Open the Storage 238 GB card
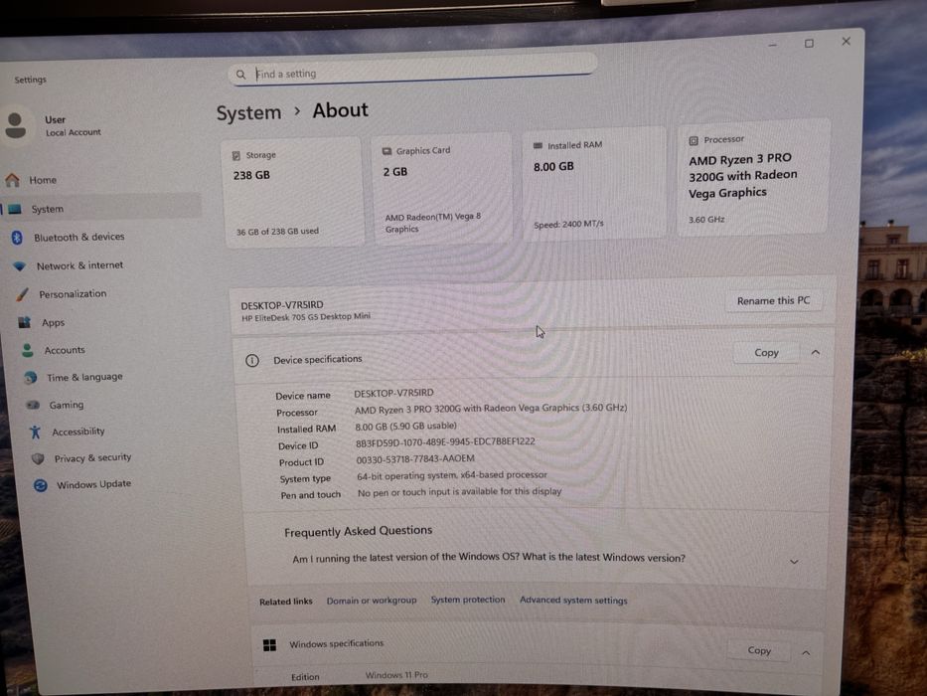 pos(293,192)
